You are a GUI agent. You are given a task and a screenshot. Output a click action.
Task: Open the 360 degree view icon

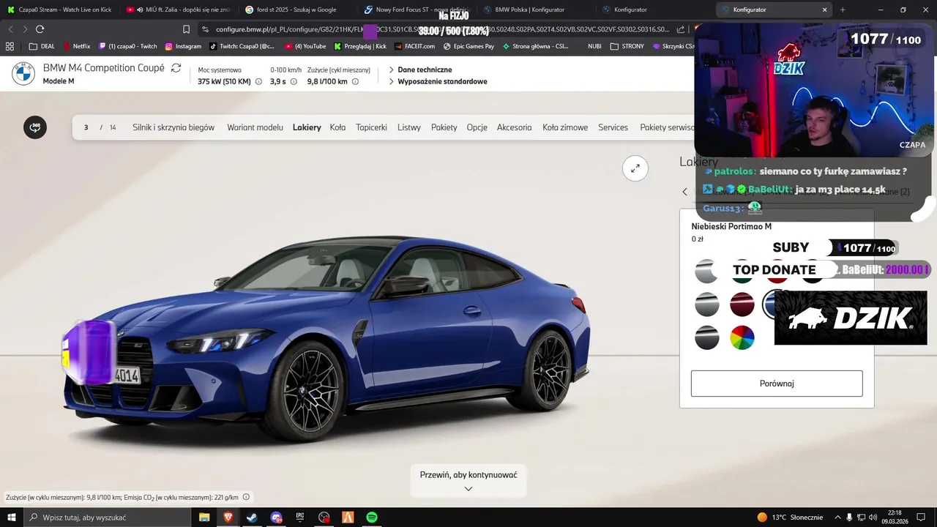pyautogui.click(x=35, y=127)
